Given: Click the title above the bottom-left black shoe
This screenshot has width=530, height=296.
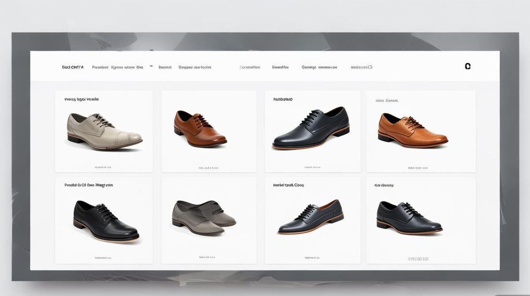Looking at the screenshot, I should [x=89, y=185].
